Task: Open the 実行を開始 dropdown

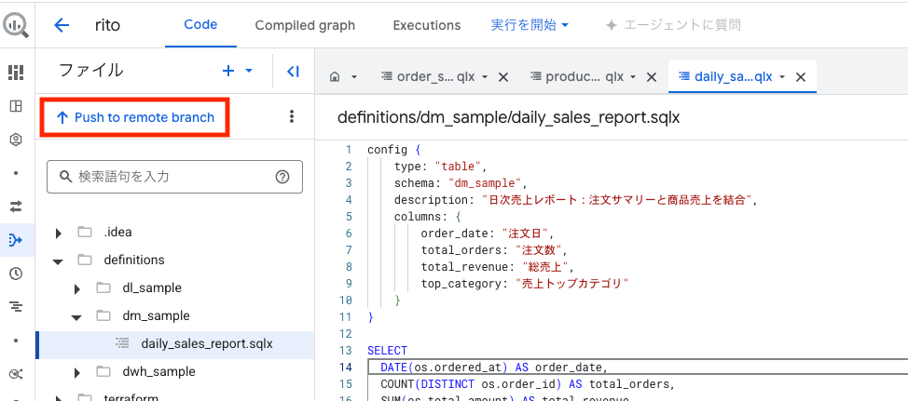Action: pos(530,25)
